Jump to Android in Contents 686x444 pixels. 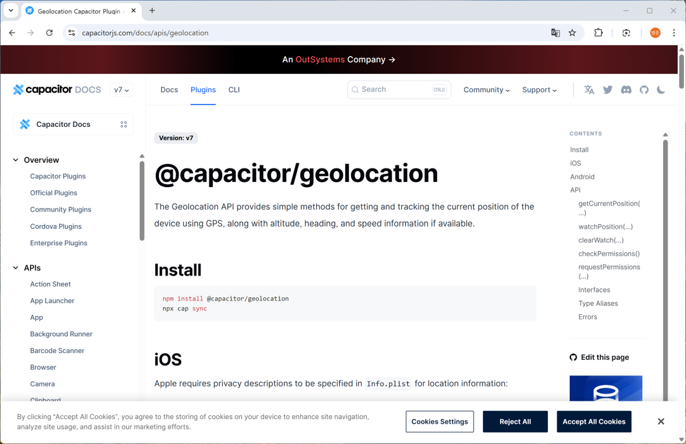click(582, 177)
